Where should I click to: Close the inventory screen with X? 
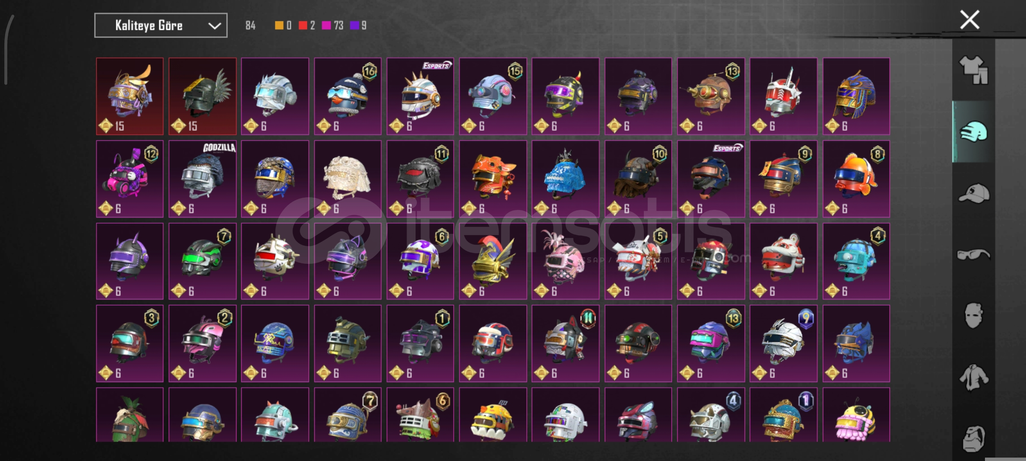coord(969,20)
